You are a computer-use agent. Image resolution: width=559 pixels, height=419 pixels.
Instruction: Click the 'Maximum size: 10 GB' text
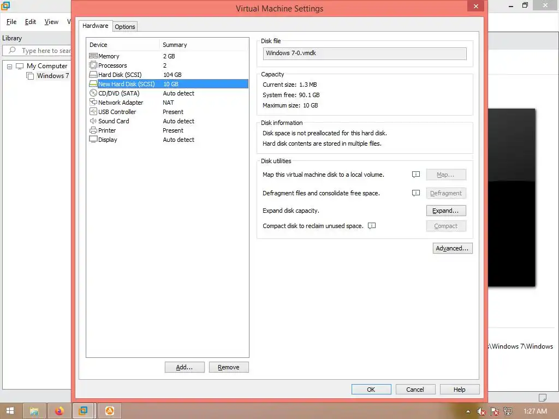point(290,105)
